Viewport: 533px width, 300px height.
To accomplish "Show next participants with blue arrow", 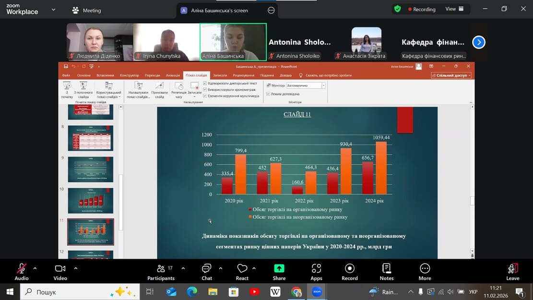I will coord(478,42).
